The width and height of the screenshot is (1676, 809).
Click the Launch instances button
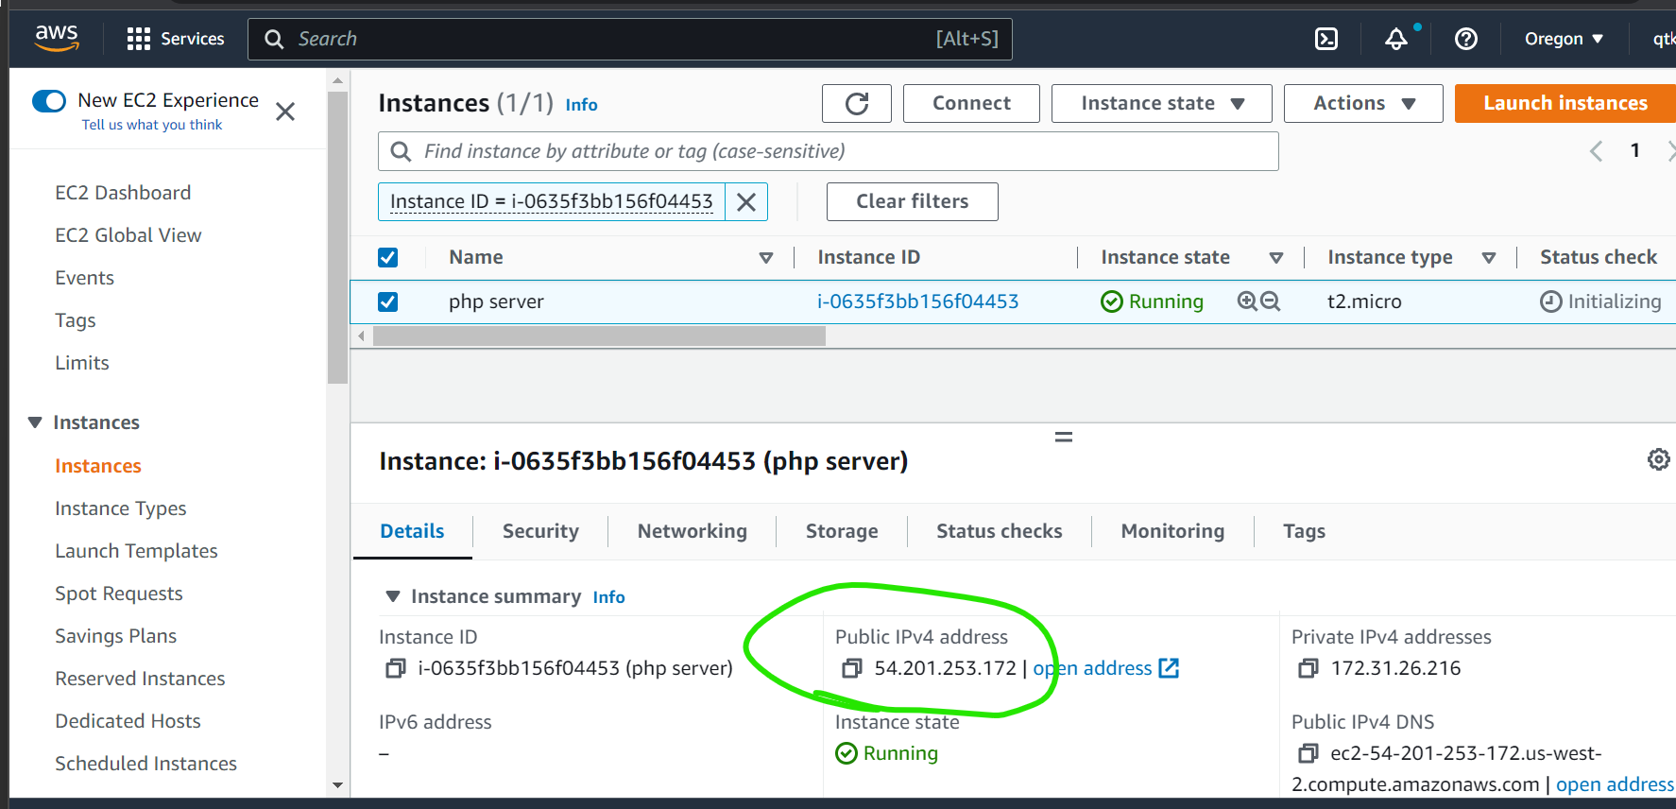pos(1565,103)
